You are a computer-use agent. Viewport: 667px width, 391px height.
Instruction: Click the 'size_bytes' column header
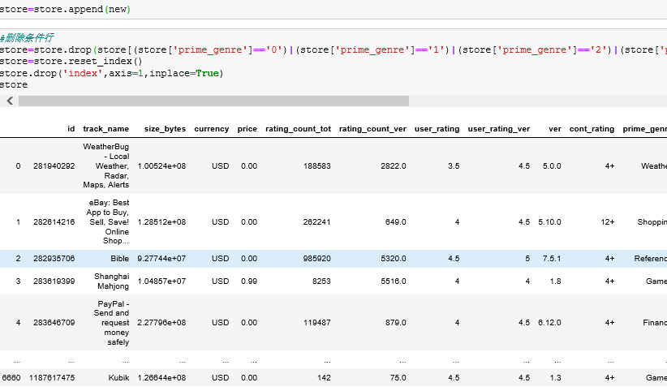pos(165,129)
